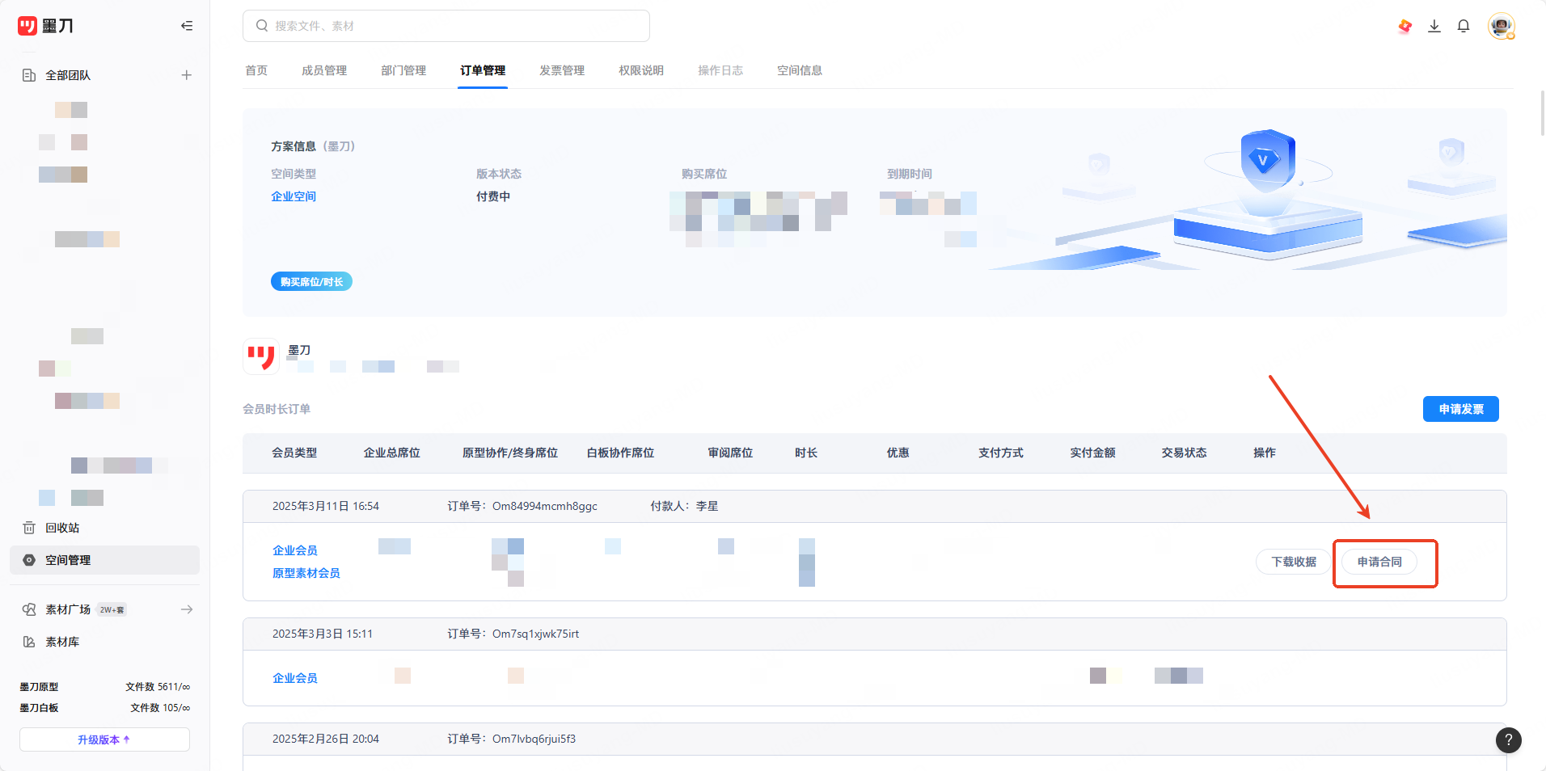This screenshot has width=1546, height=771.
Task: Click the download icon in top bar
Action: click(x=1434, y=26)
